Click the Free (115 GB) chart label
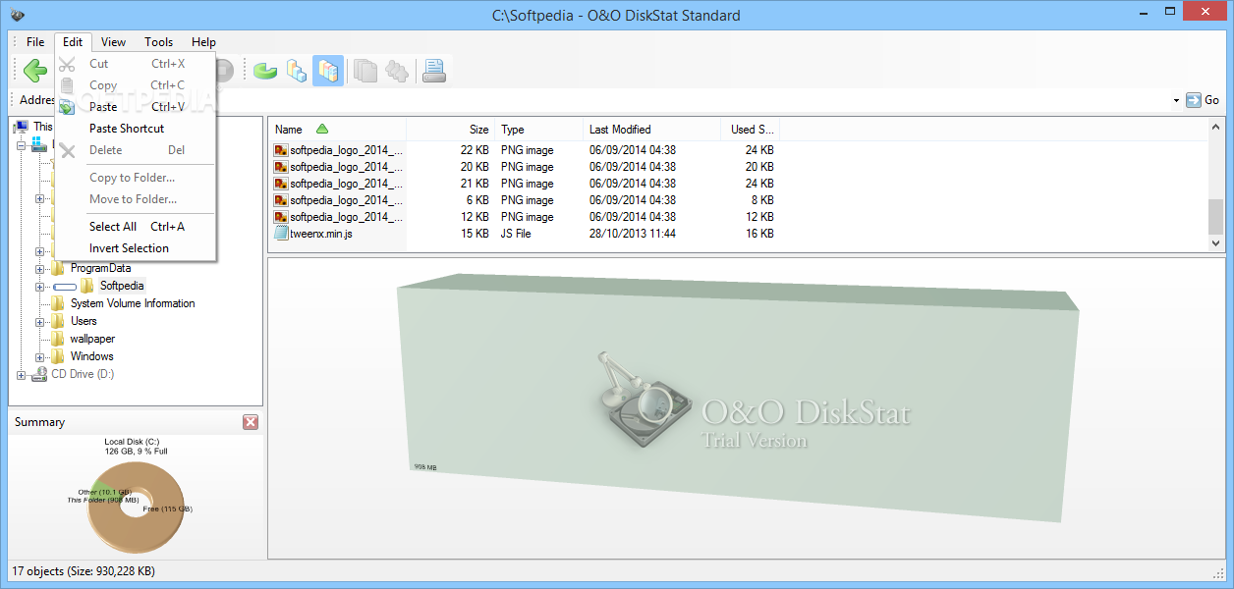 [x=167, y=509]
